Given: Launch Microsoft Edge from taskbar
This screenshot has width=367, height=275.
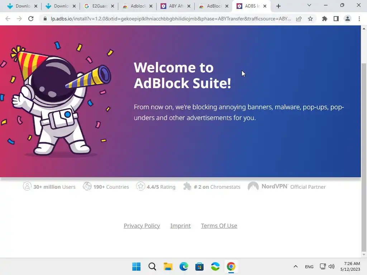Looking at the screenshot, I should (x=184, y=266).
